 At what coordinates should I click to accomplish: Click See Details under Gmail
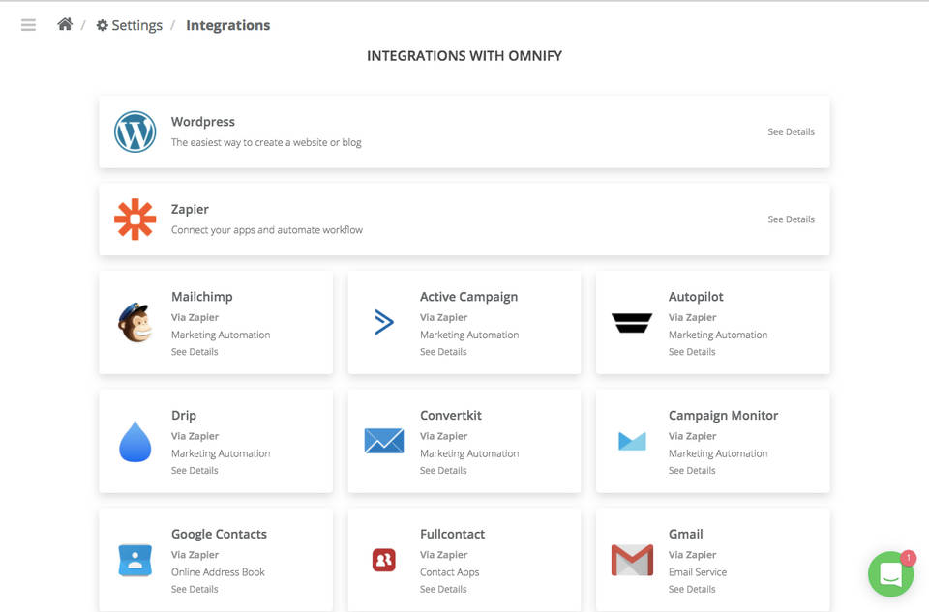[691, 589]
